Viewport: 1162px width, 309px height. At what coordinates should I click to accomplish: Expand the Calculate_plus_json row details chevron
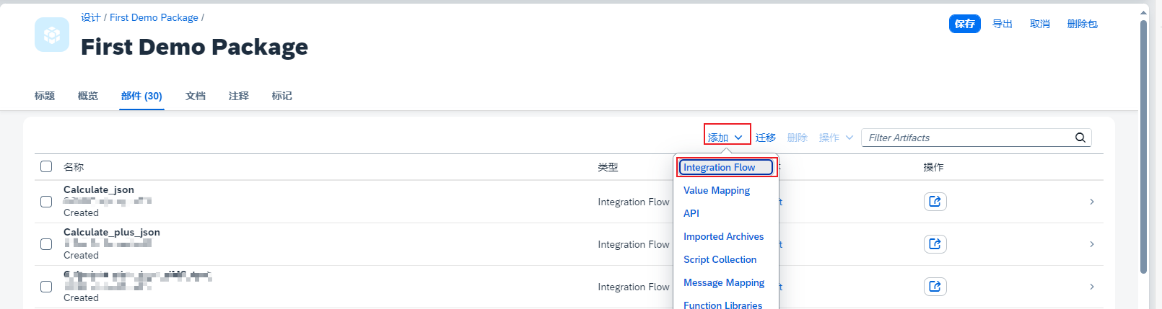1091,244
